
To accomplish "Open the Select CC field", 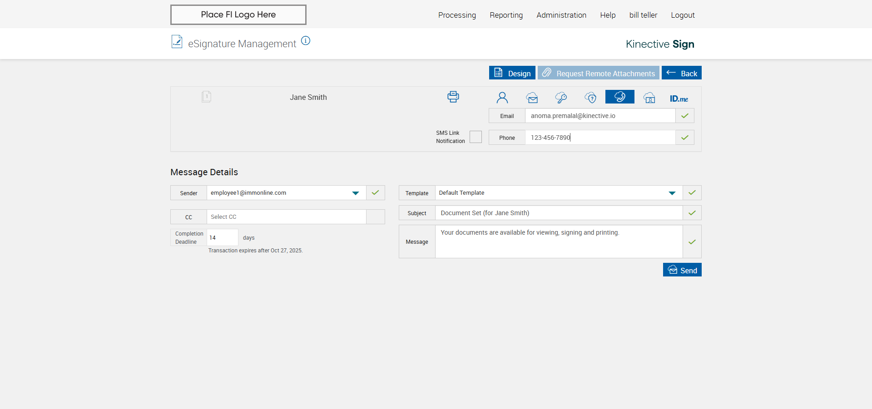I will (x=286, y=217).
